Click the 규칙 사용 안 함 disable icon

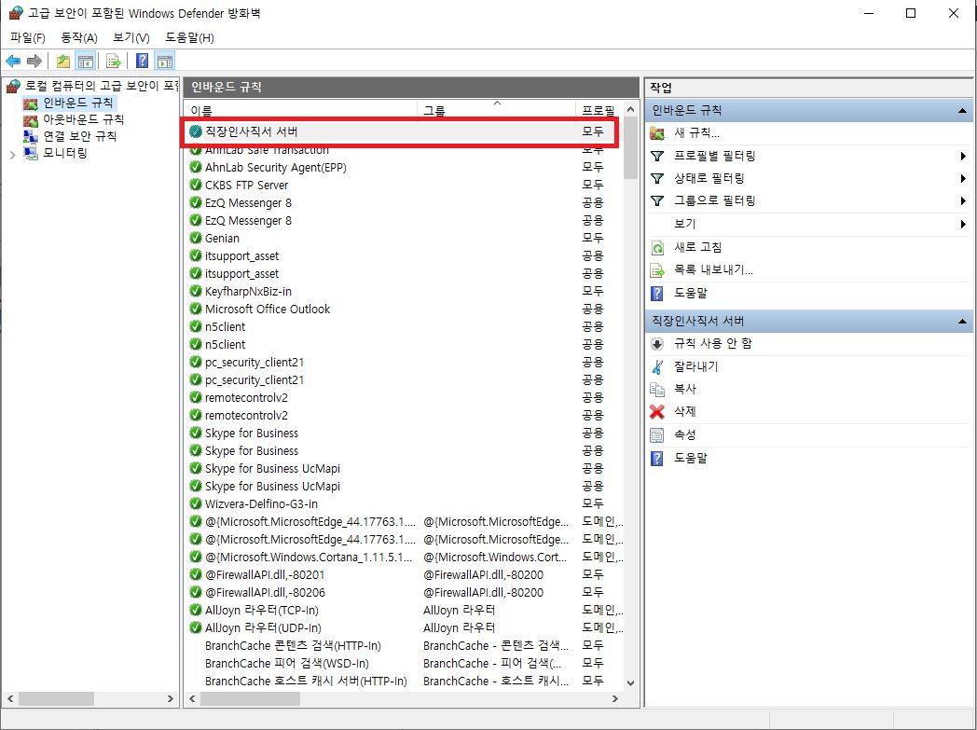pos(656,344)
